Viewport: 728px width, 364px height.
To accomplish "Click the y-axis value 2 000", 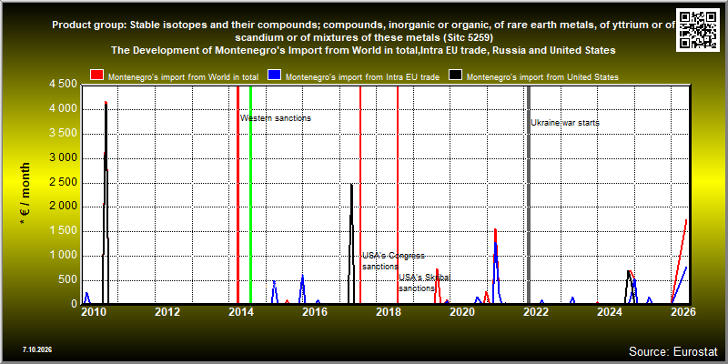I will pyautogui.click(x=63, y=207).
